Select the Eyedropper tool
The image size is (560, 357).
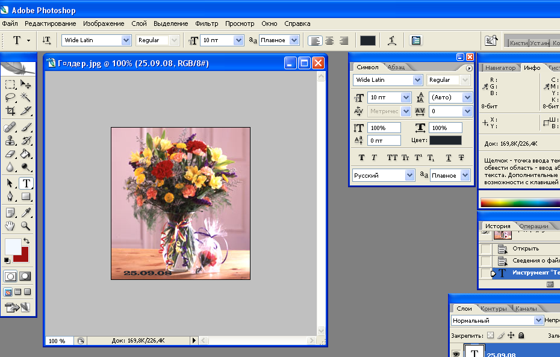pos(25,213)
